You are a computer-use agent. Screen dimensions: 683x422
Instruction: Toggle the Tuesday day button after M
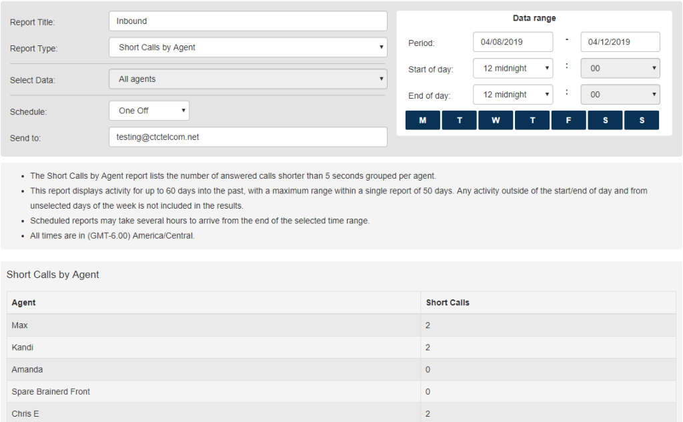(x=459, y=120)
